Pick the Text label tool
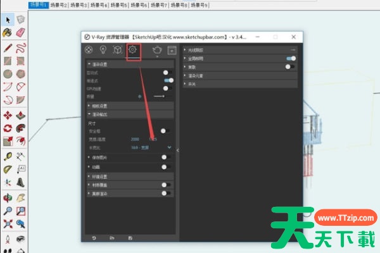 point(21,170)
